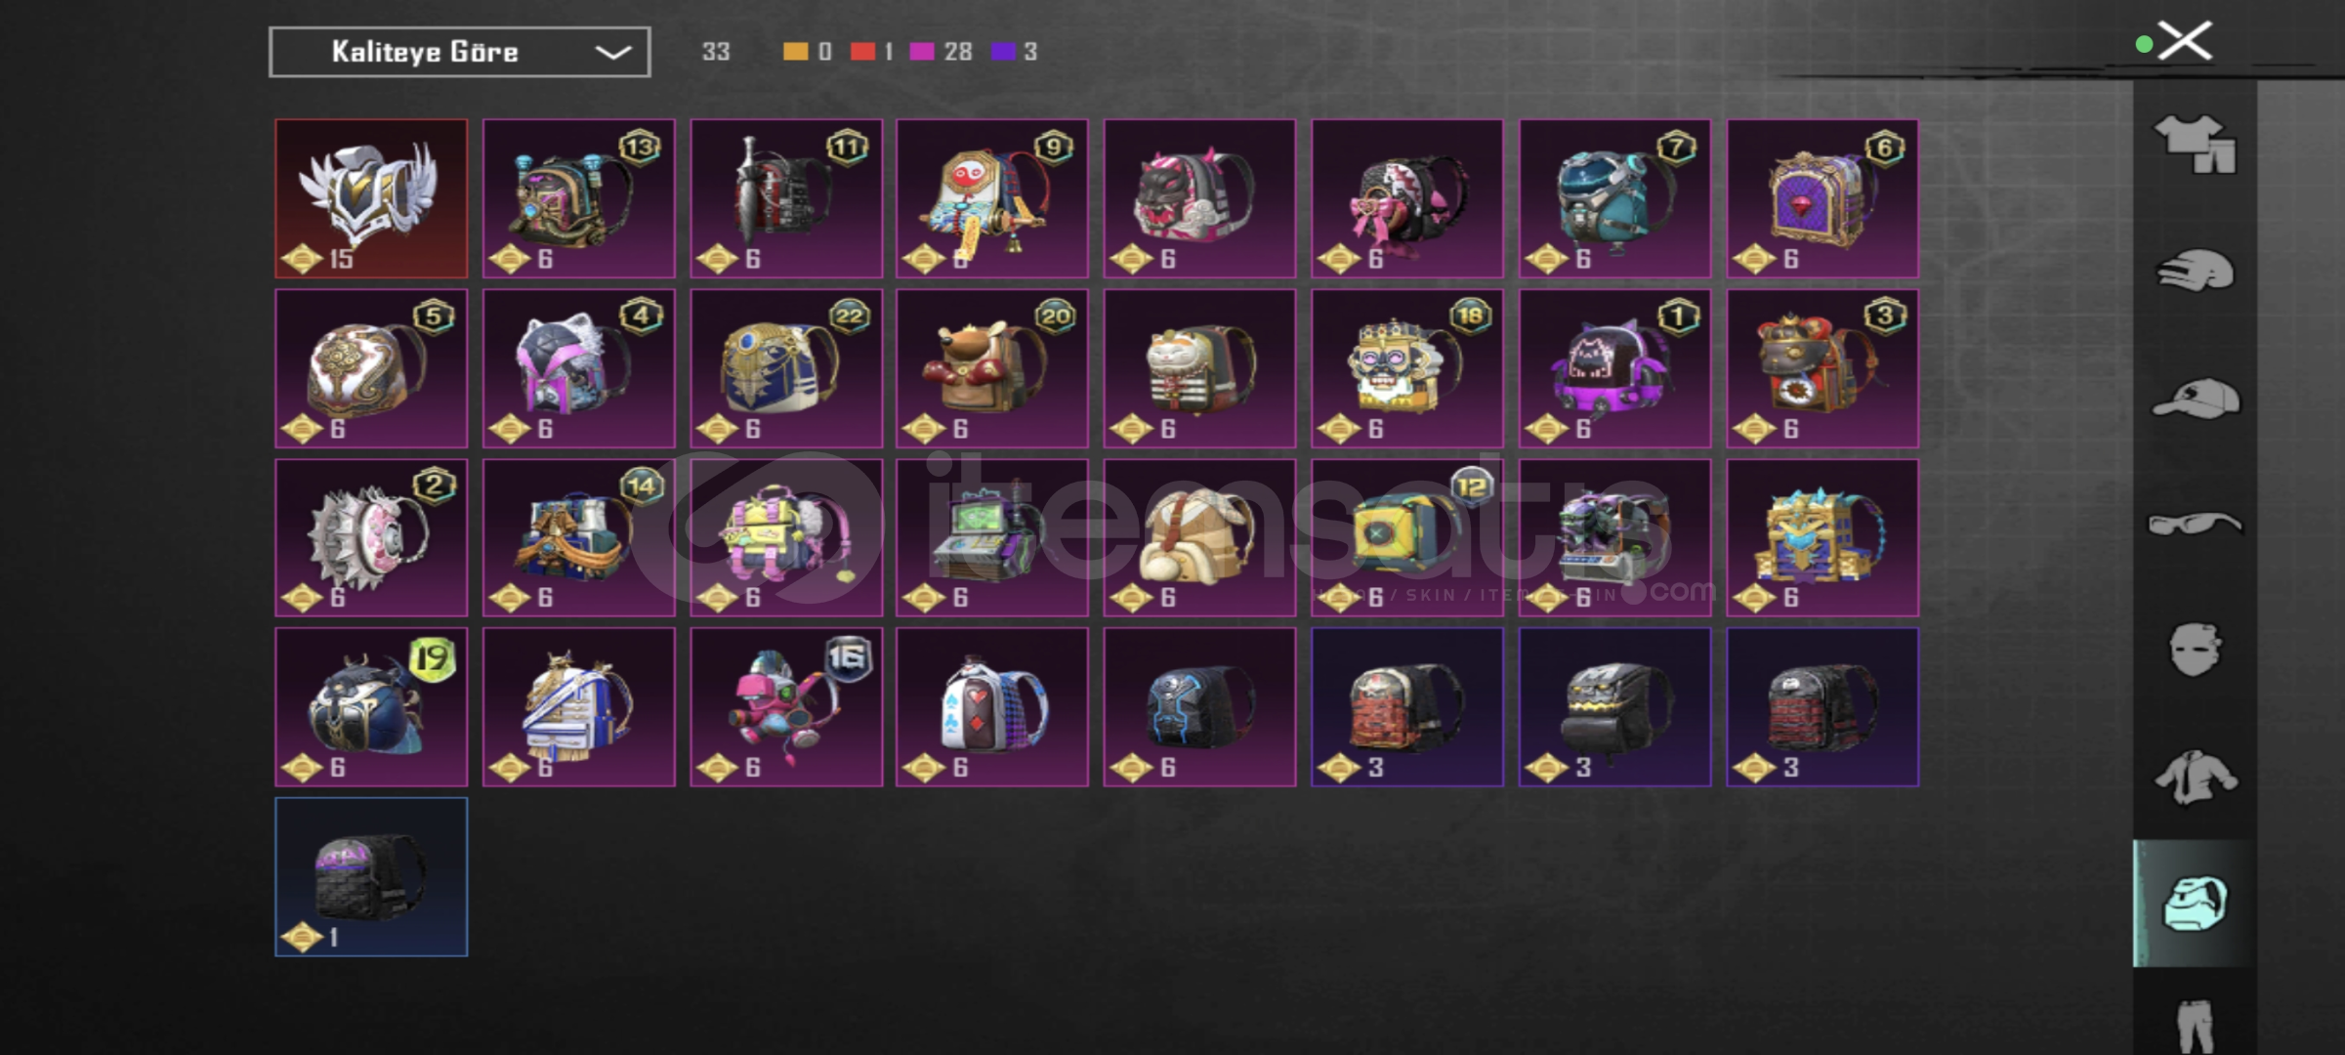The image size is (2345, 1055).
Task: Switch to the cap headwear category
Action: pos(2196,398)
